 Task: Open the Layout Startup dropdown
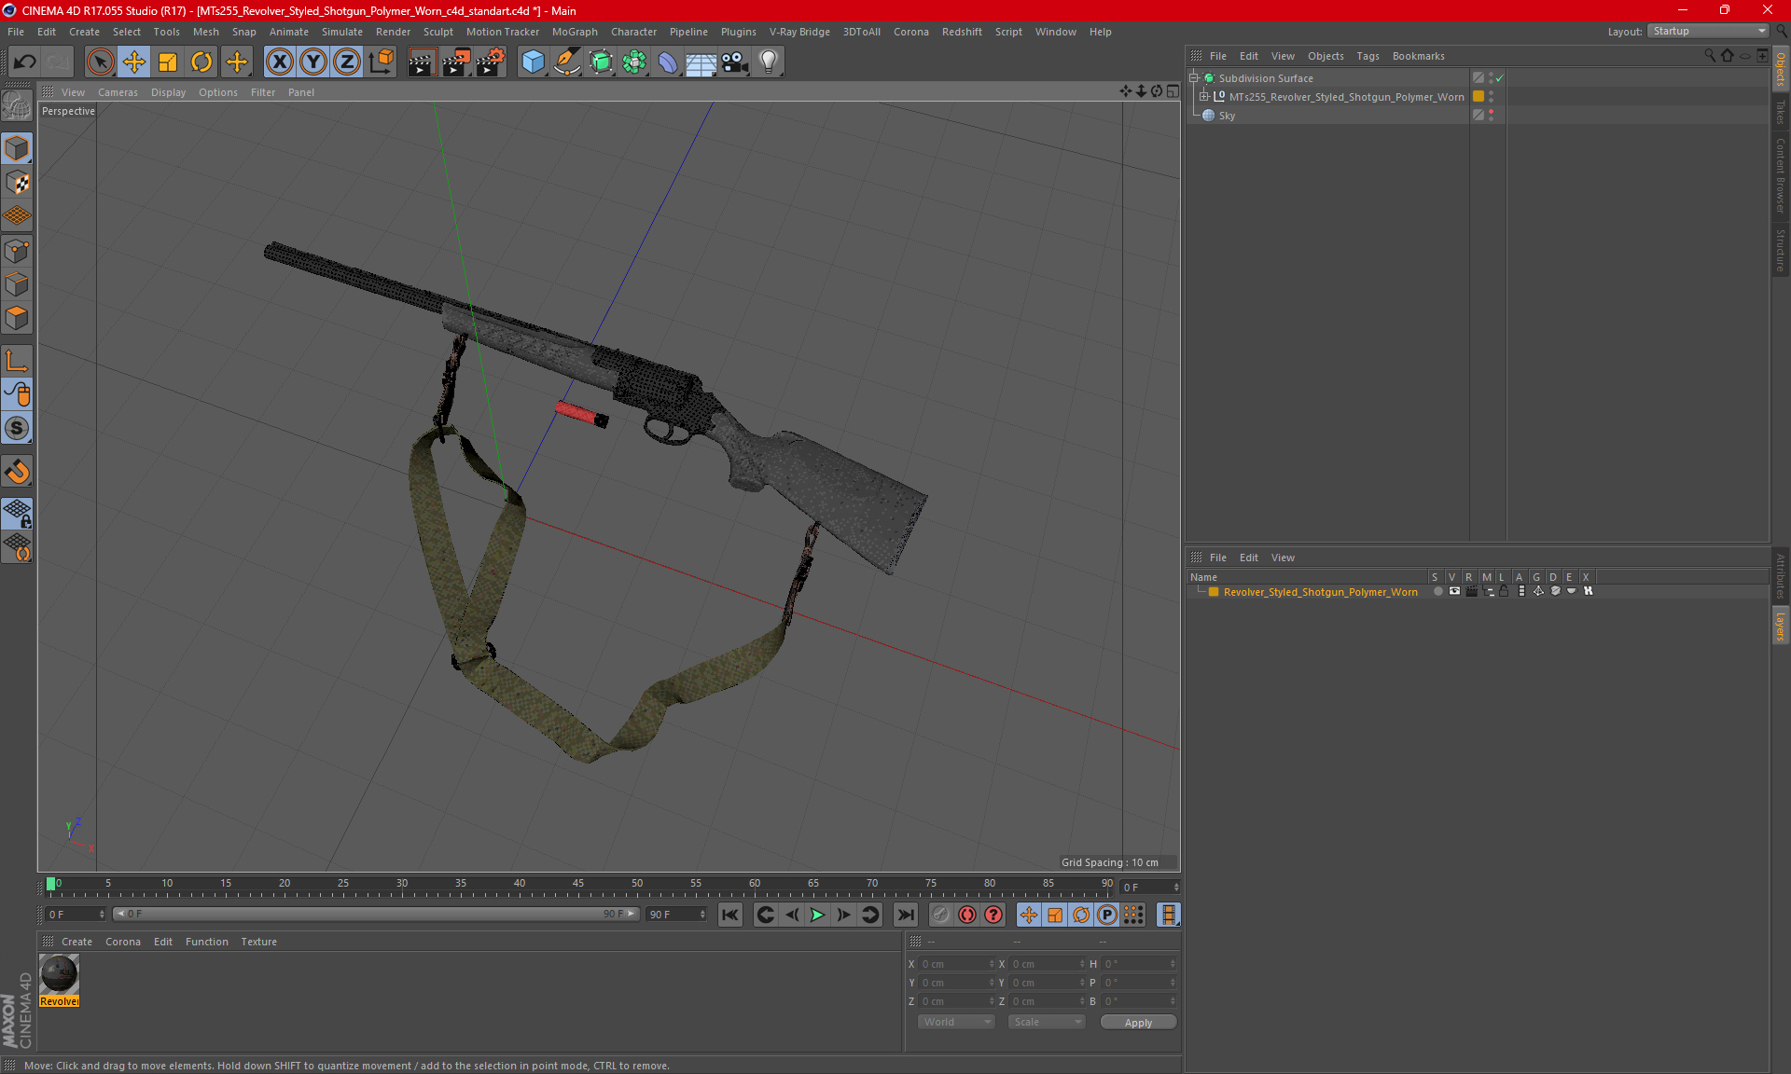coord(1709,31)
